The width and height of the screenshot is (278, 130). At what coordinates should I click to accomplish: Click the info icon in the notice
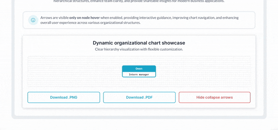click(x=33, y=20)
